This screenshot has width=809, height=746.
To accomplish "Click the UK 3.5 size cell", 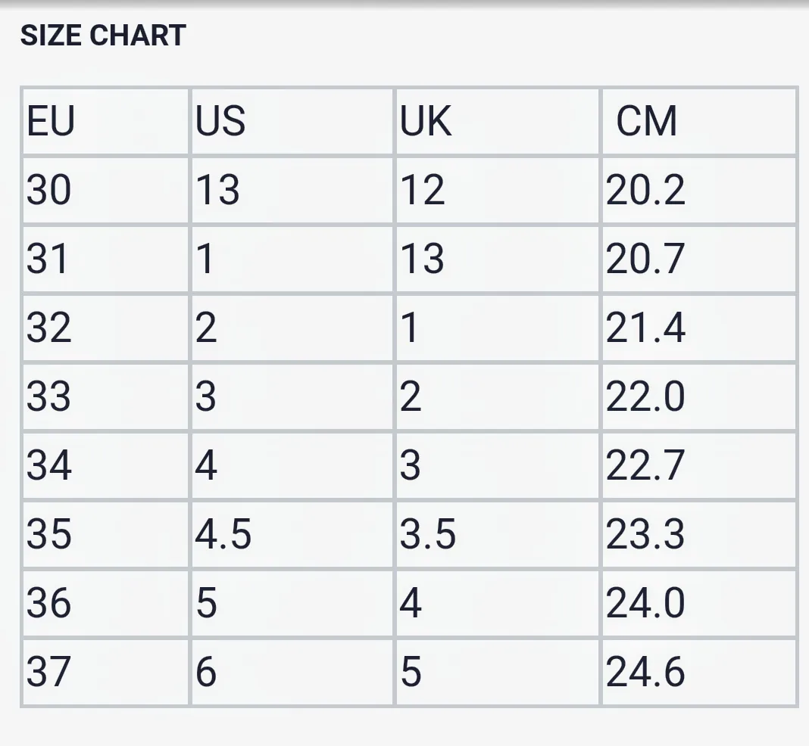I will click(x=497, y=534).
